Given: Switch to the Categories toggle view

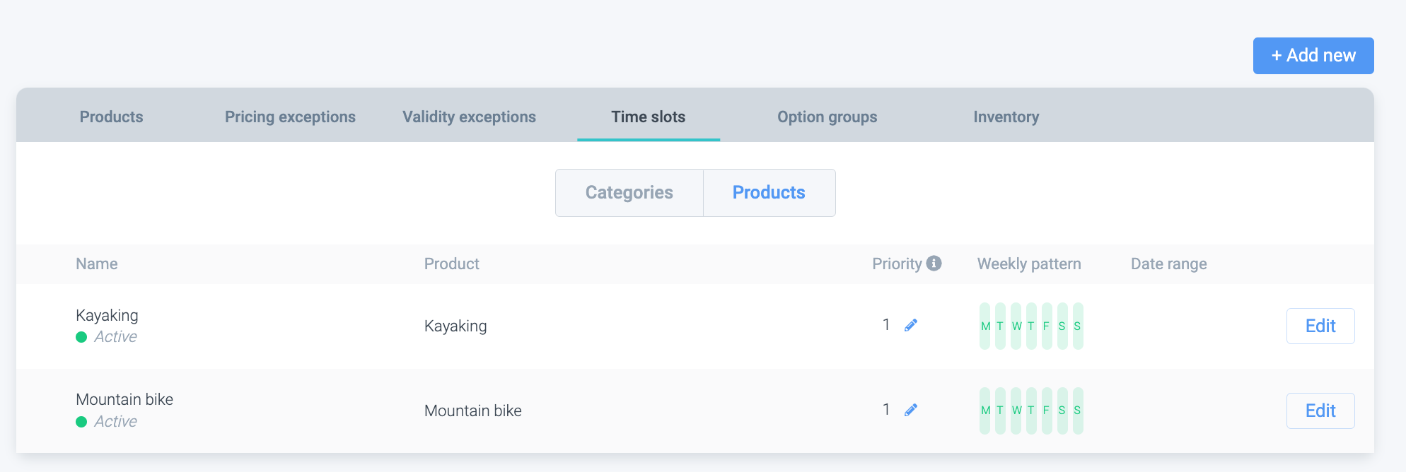Looking at the screenshot, I should point(629,193).
